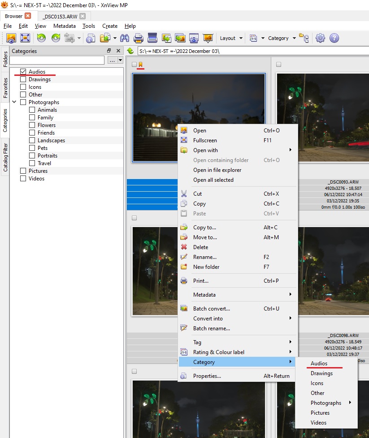Click the rotate right green arrow icon
Image resolution: width=369 pixels, height=438 pixels.
pyautogui.click(x=56, y=38)
